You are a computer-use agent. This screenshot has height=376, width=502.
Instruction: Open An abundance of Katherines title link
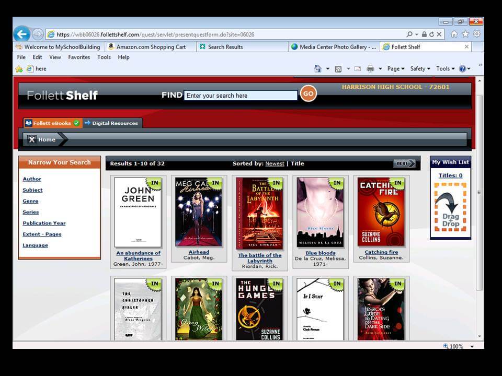(138, 256)
